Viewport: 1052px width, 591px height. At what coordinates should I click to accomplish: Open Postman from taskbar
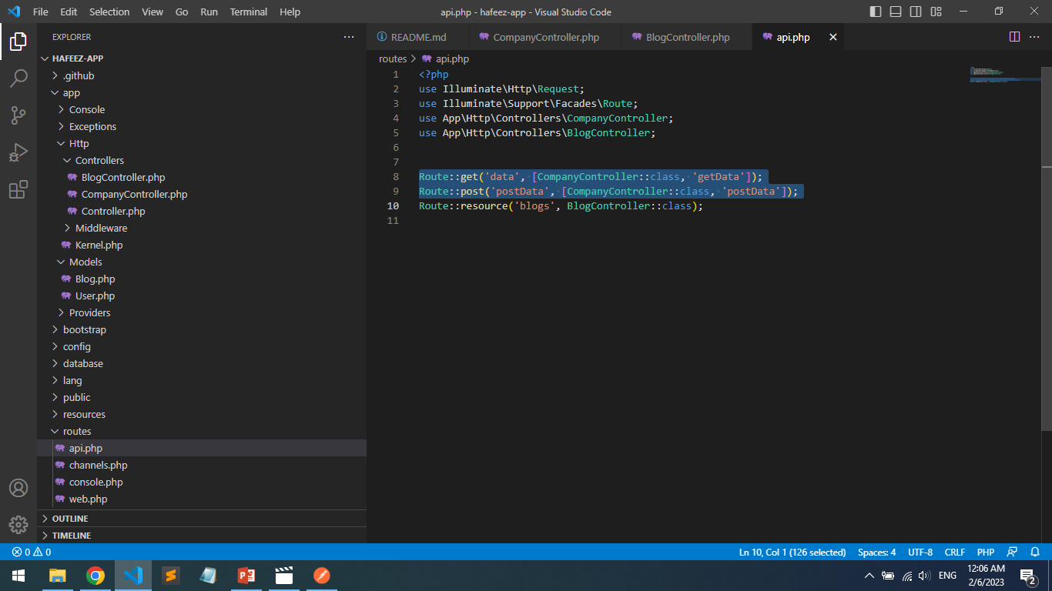322,576
